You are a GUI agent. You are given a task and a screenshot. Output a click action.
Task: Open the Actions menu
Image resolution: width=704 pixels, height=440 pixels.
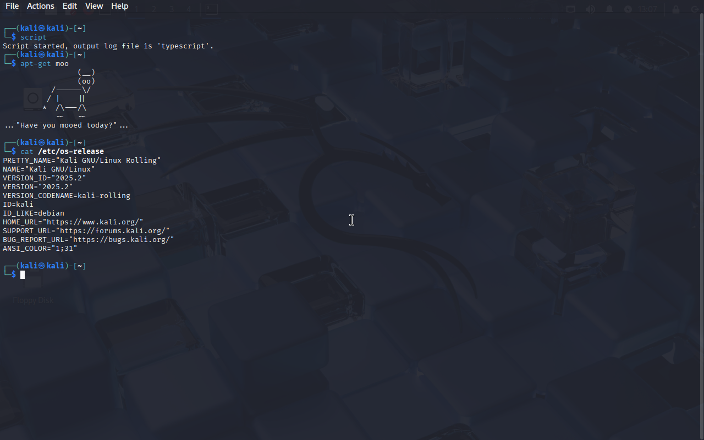click(x=41, y=6)
